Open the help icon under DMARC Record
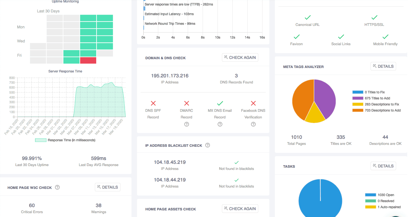Screen dimensions: 408x217 point(187,124)
